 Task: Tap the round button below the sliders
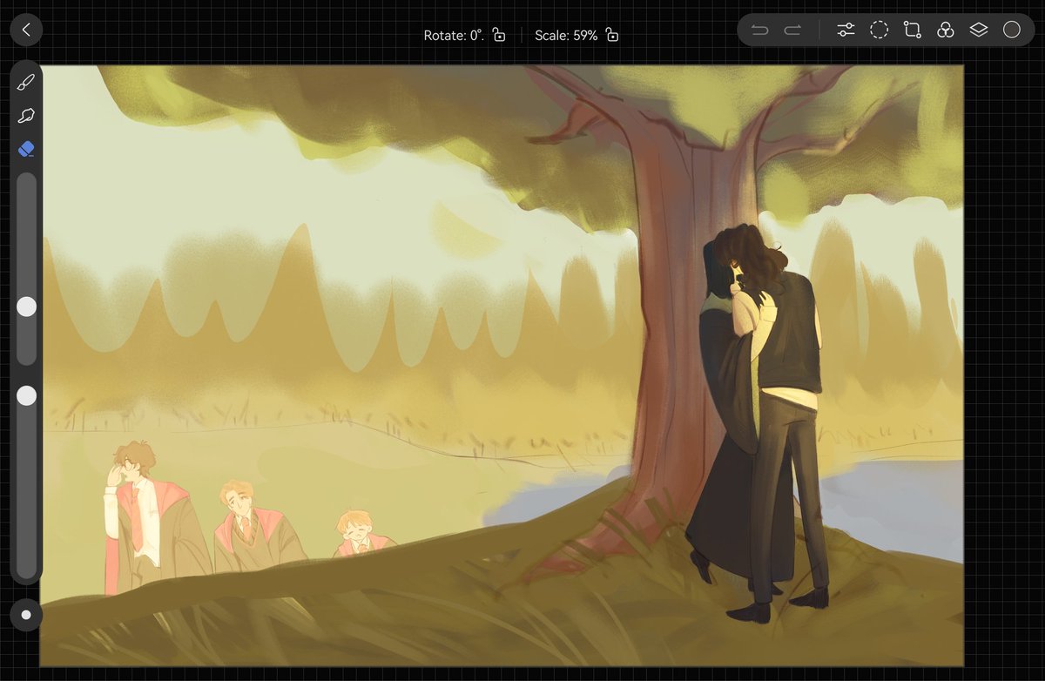coord(26,615)
